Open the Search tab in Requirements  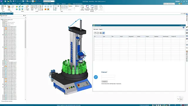pyautogui.click(x=101, y=29)
